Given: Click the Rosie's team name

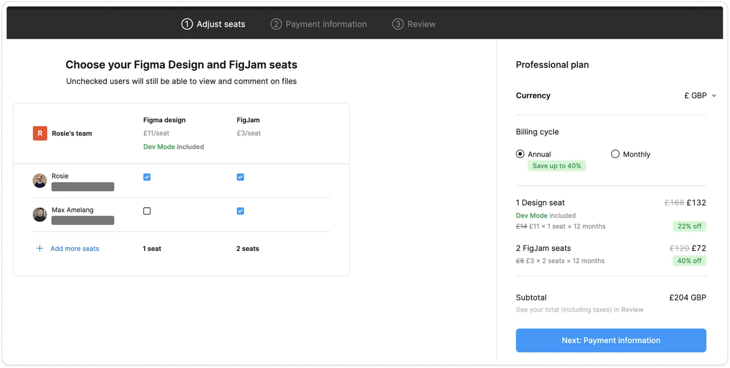Looking at the screenshot, I should (72, 133).
